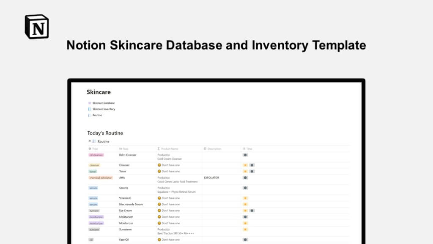Click the table icon beside the Routine database title
Image resolution: width=433 pixels, height=244 pixels.
[94, 141]
